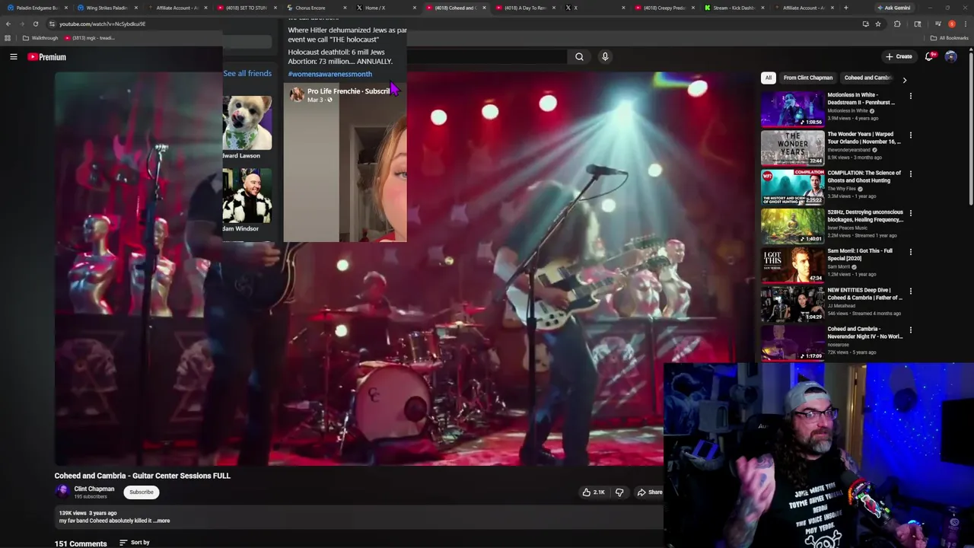The image size is (974, 548).
Task: Open the notifications bell
Action: (x=929, y=56)
